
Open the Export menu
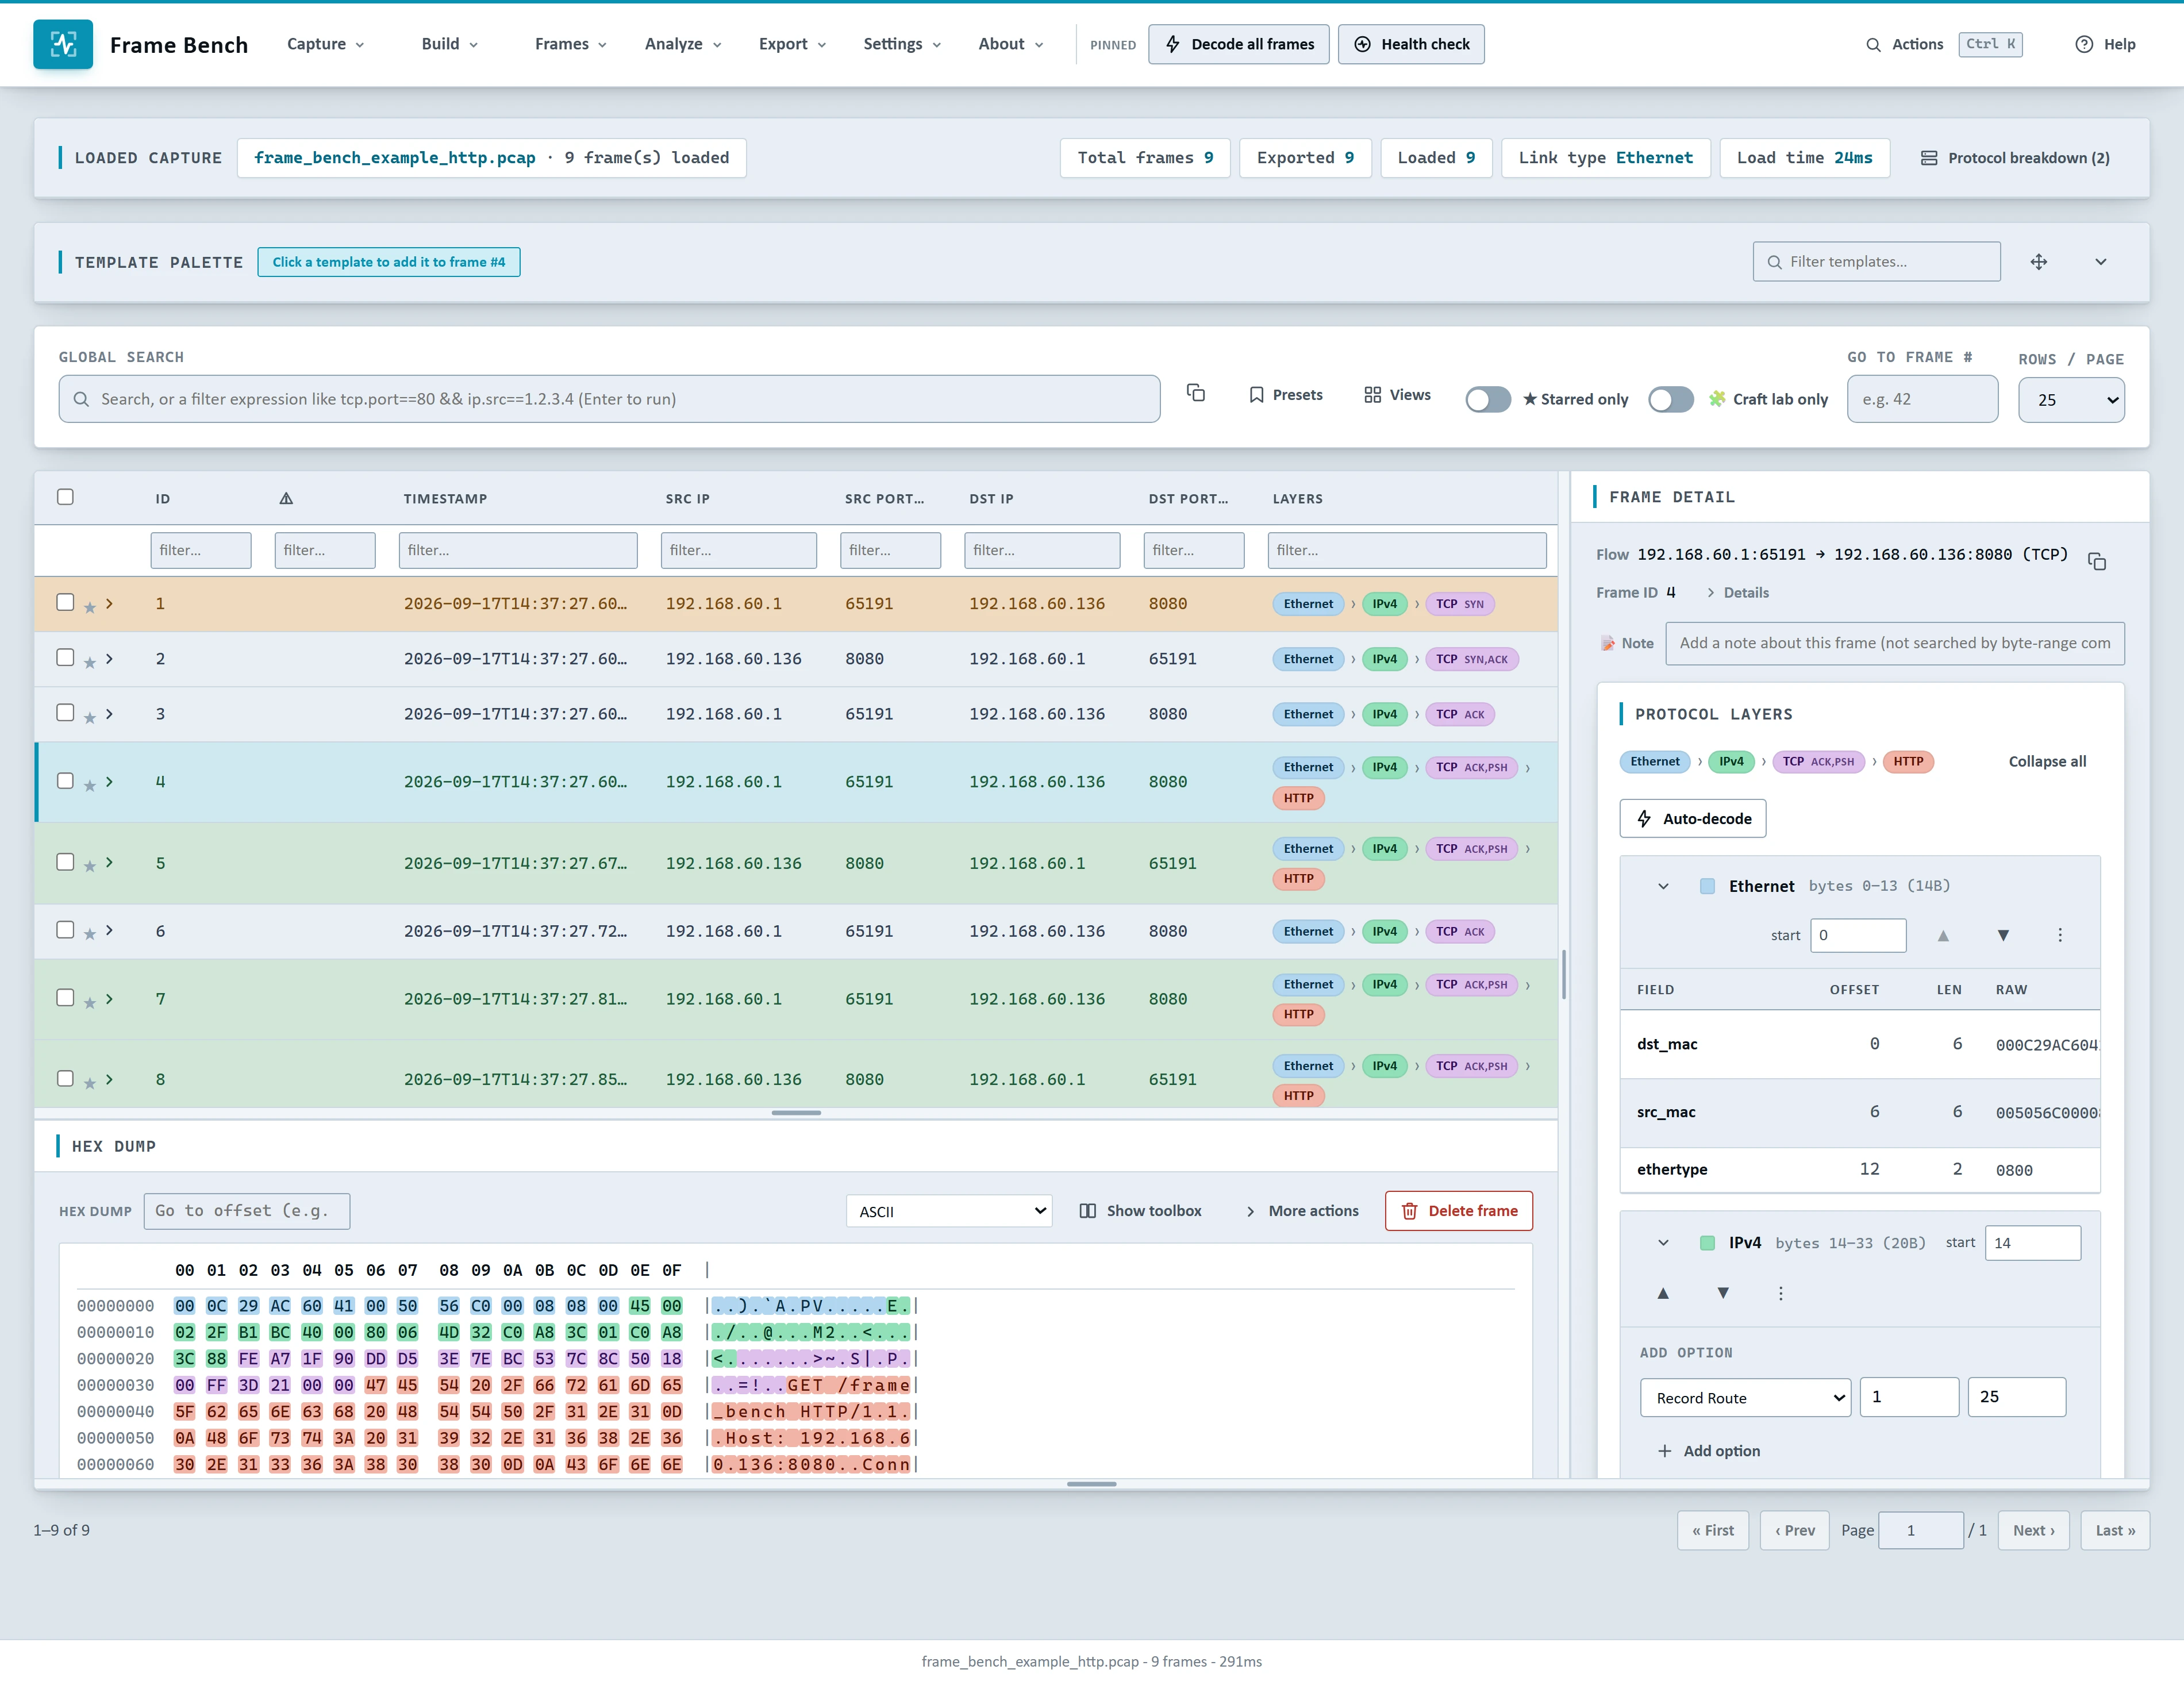click(792, 44)
